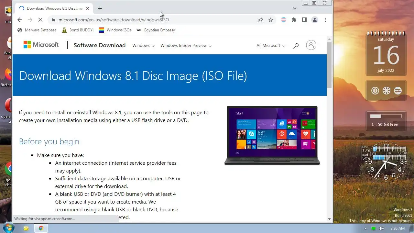Share this page from the address bar

tap(260, 20)
